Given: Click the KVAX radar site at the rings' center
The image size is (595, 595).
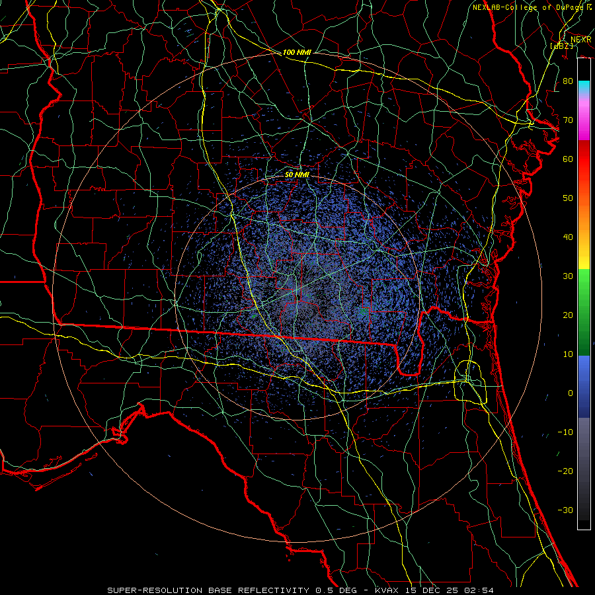Looking at the screenshot, I should [297, 298].
